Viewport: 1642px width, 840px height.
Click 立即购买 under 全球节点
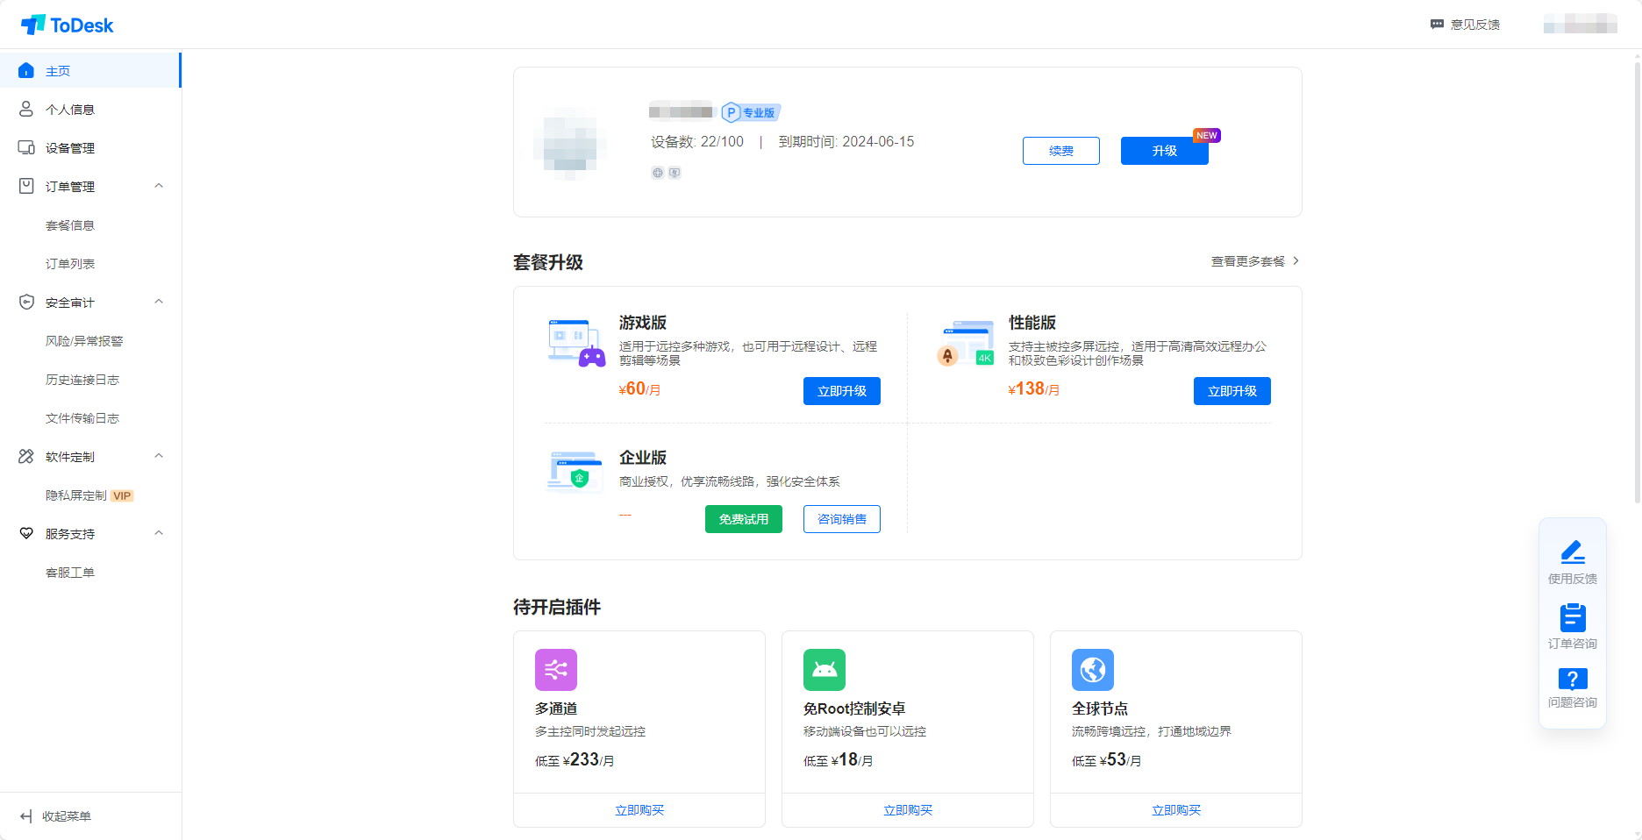[x=1176, y=810]
